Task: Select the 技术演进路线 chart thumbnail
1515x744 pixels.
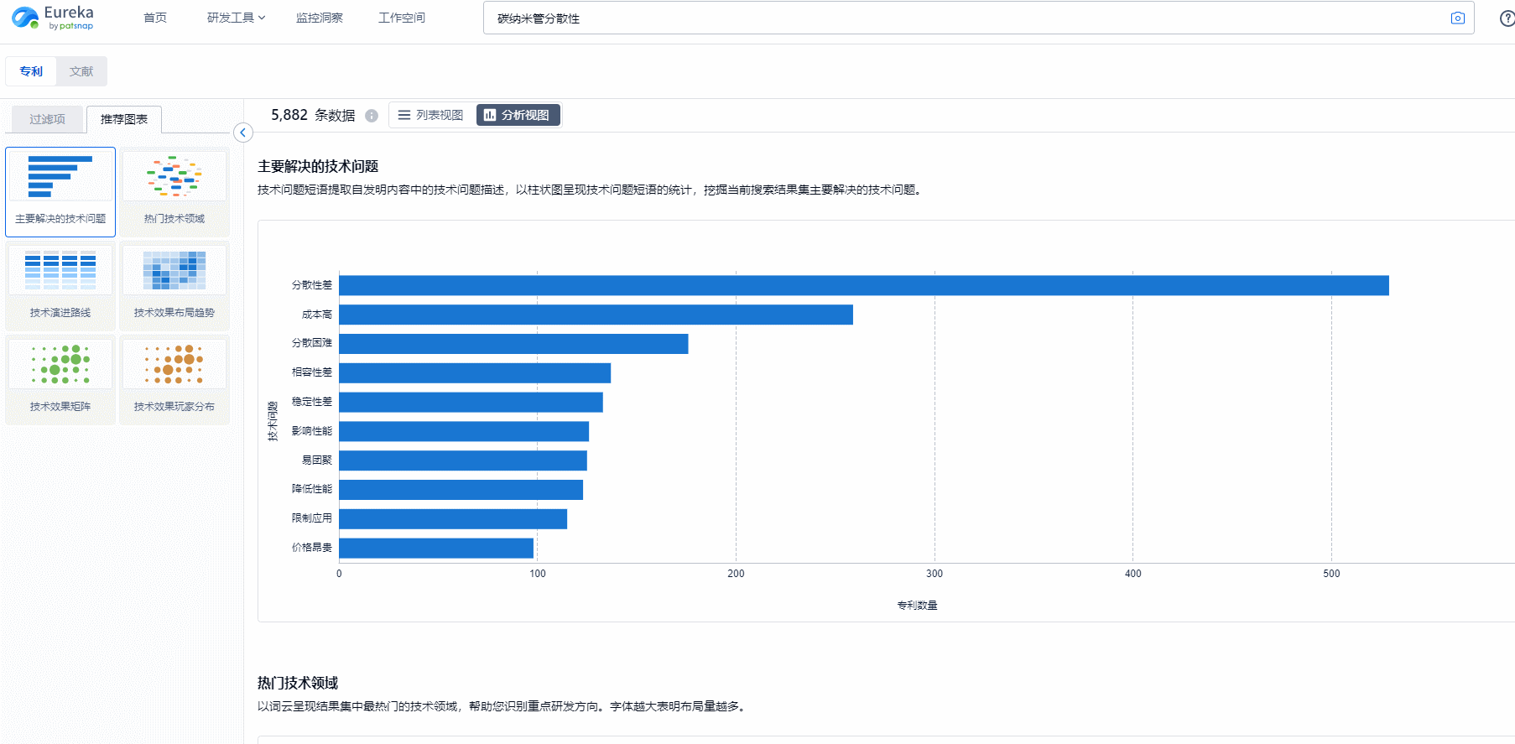Action: tap(60, 285)
